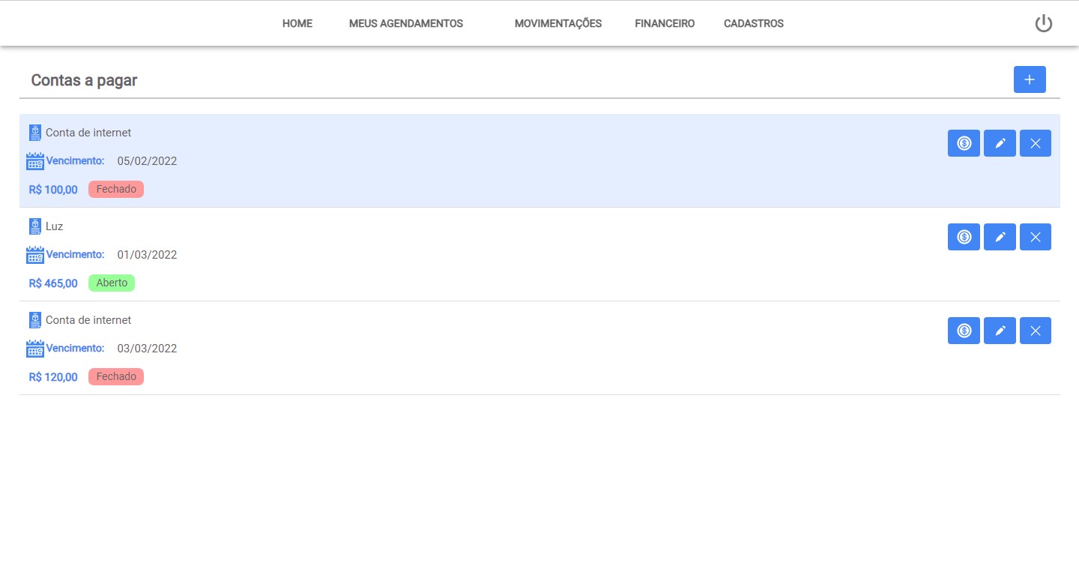1079x578 pixels.
Task: Pay the Luz bill using coin icon
Action: [964, 237]
